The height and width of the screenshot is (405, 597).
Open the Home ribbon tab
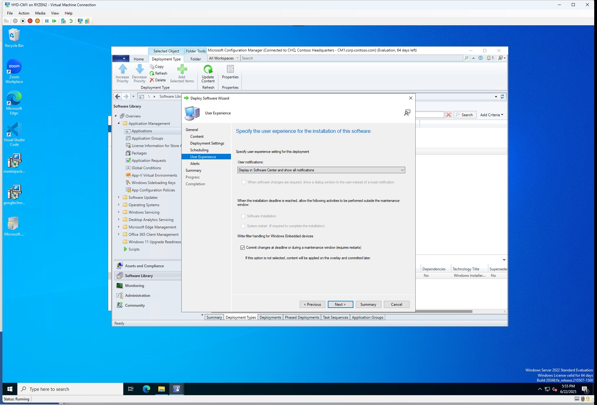click(138, 59)
